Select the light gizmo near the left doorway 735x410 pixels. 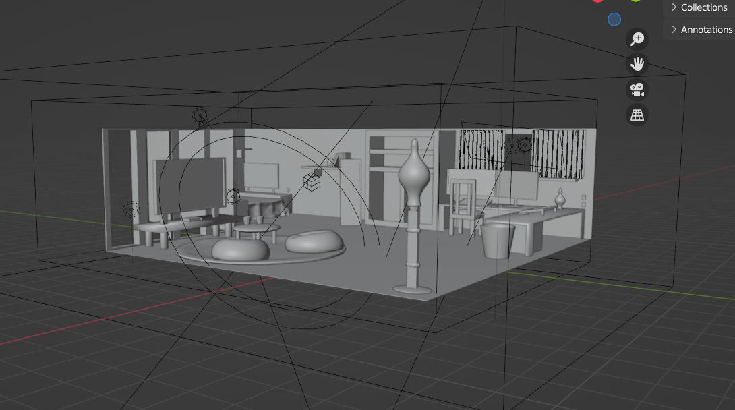[131, 209]
